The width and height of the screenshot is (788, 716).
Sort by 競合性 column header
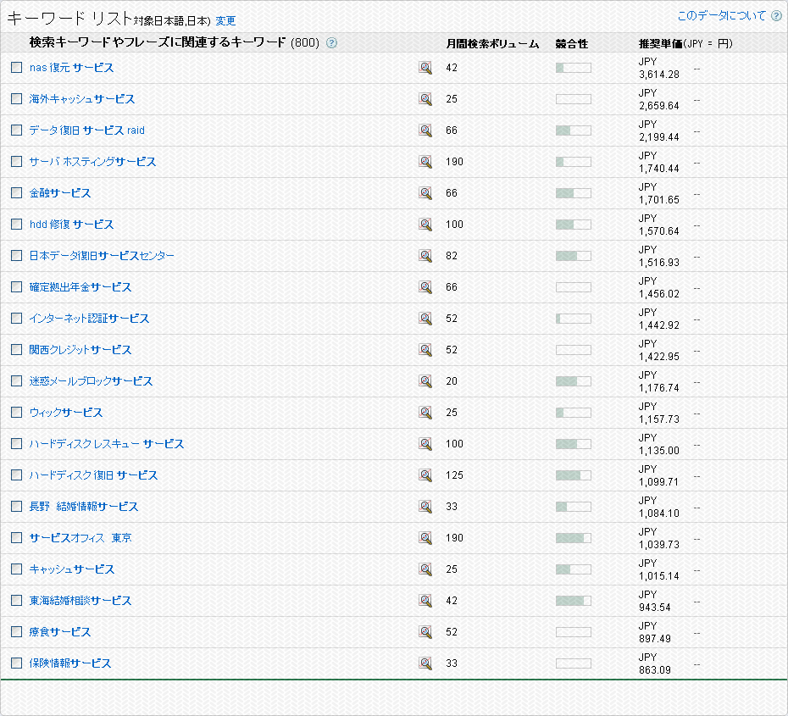[x=571, y=43]
